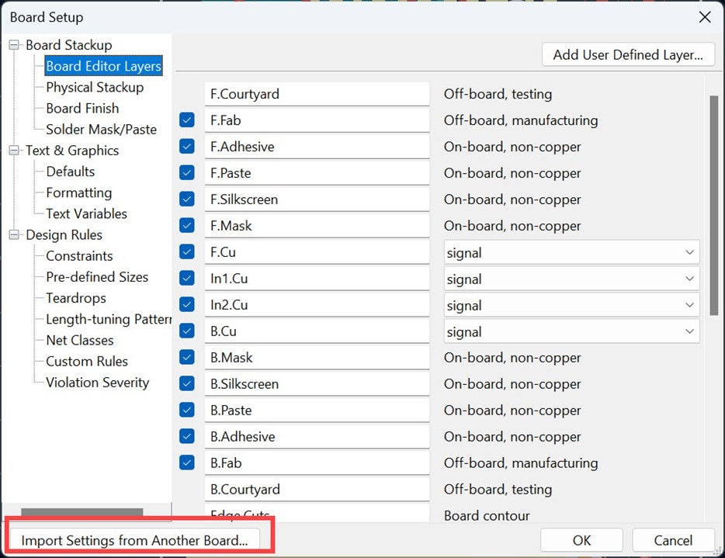Open the Pre-defined Sizes page
The image size is (725, 558).
pyautogui.click(x=97, y=277)
